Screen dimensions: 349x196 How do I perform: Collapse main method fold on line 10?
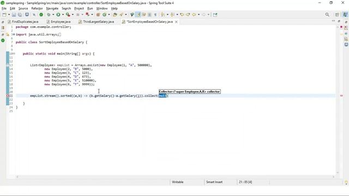(x=14, y=53)
